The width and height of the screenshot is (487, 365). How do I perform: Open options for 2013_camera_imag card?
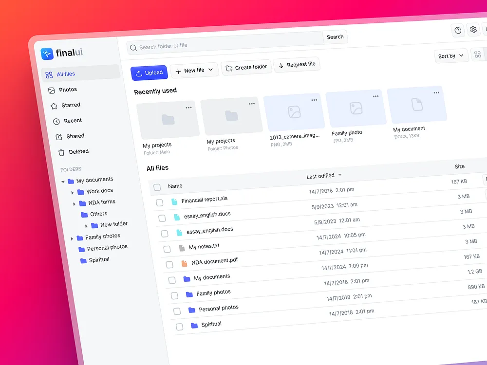(x=314, y=100)
